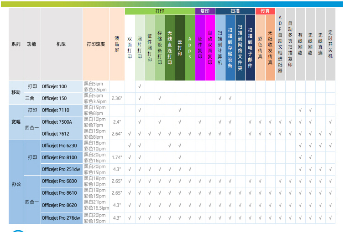Click the purple 复印 group header
345x232 pixels.
(205, 11)
